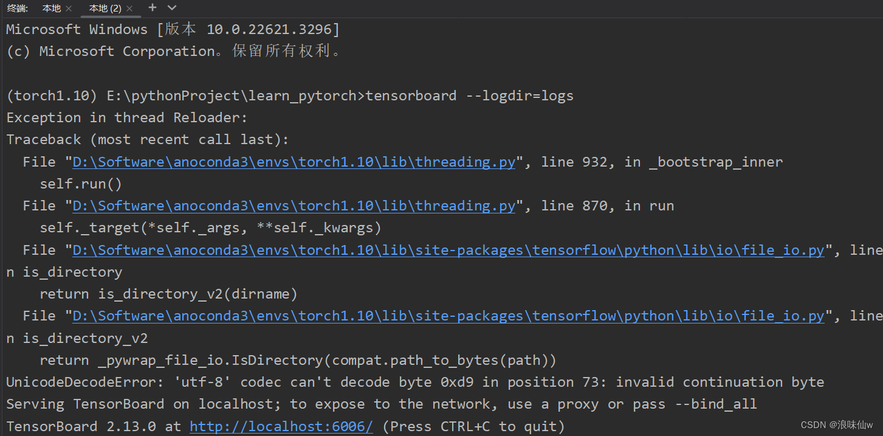Open the terminal tabs dropdown chevron
Viewport: 883px width, 436px height.
pos(171,8)
